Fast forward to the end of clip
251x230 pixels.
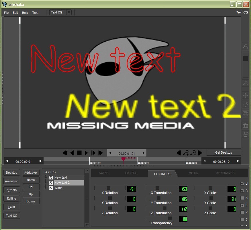101,153
